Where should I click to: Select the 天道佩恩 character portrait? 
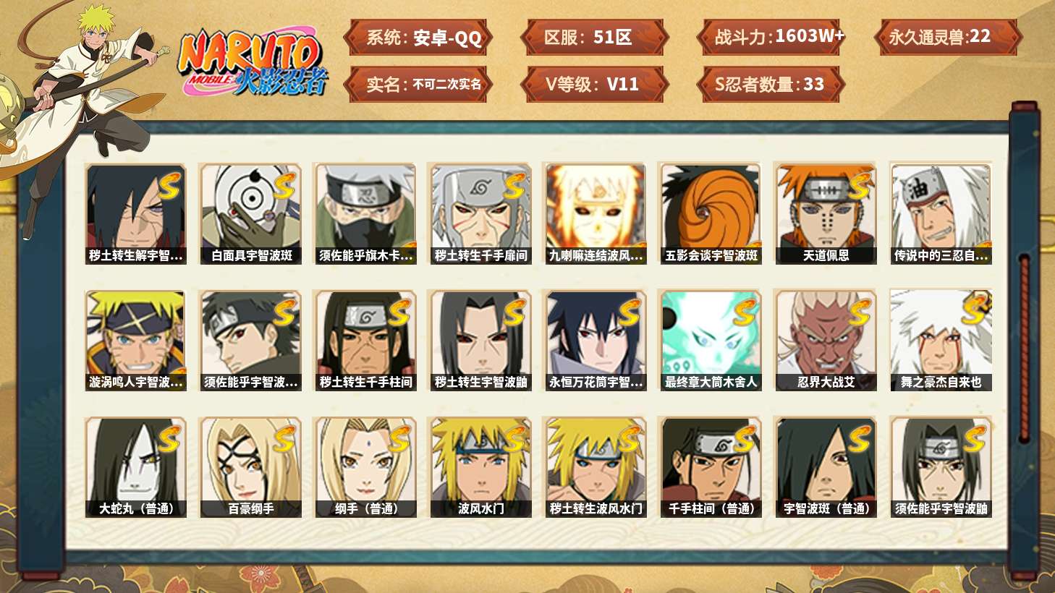tap(826, 213)
